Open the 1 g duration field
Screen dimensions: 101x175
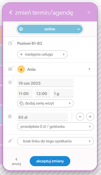click(x=63, y=93)
